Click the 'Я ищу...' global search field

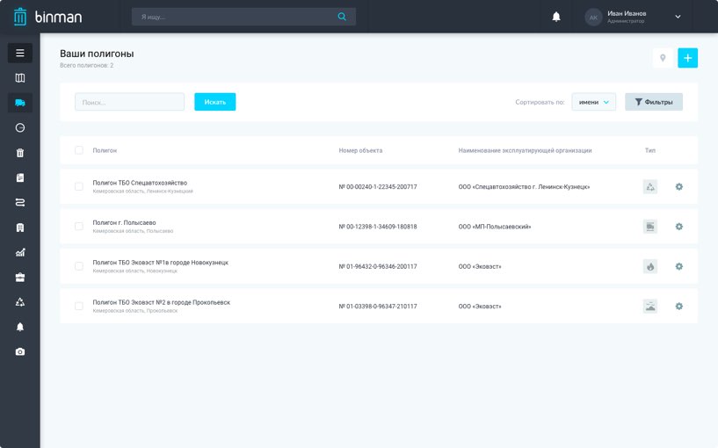tap(233, 17)
